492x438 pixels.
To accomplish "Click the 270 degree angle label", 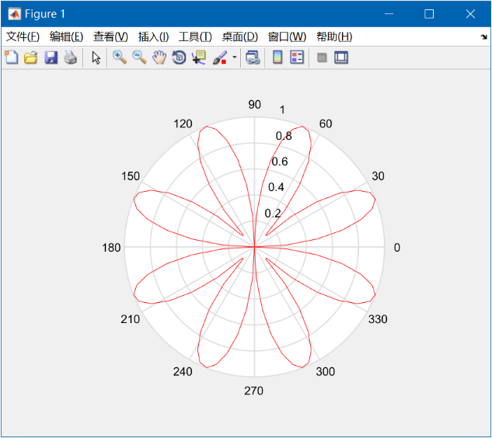I will [254, 391].
